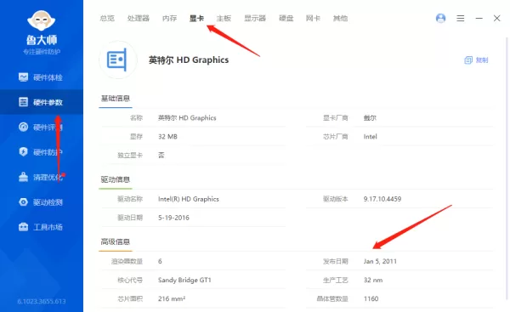Close the 鲁大师 window
The image size is (510, 312).
[x=496, y=18]
